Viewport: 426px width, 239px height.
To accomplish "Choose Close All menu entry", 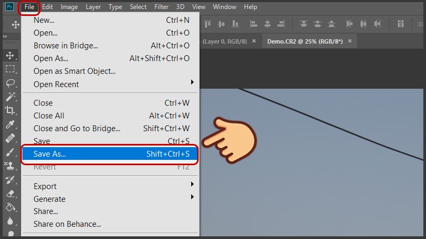I will pyautogui.click(x=111, y=116).
